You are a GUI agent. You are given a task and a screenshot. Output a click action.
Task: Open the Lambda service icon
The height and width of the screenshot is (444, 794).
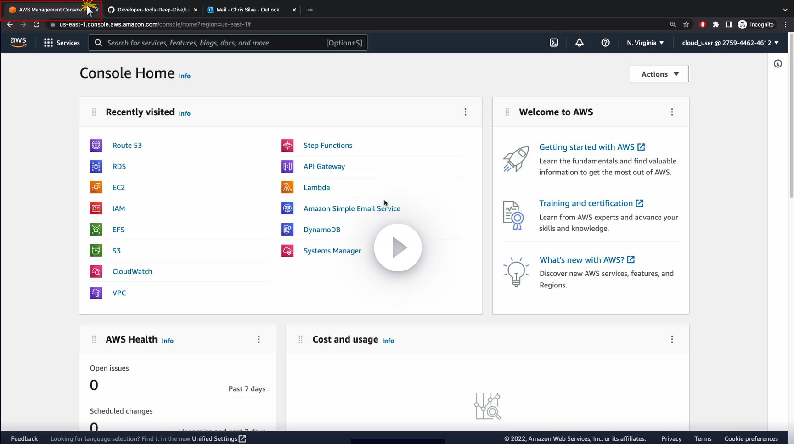click(287, 187)
